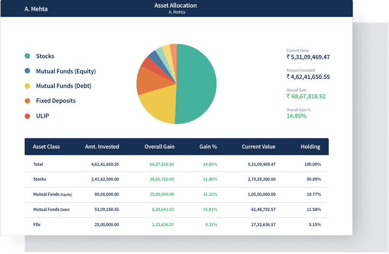Image resolution: width=389 pixels, height=254 pixels.
Task: Click Mutual Funds Debt invested 53,09,150.55
Action: (106, 209)
